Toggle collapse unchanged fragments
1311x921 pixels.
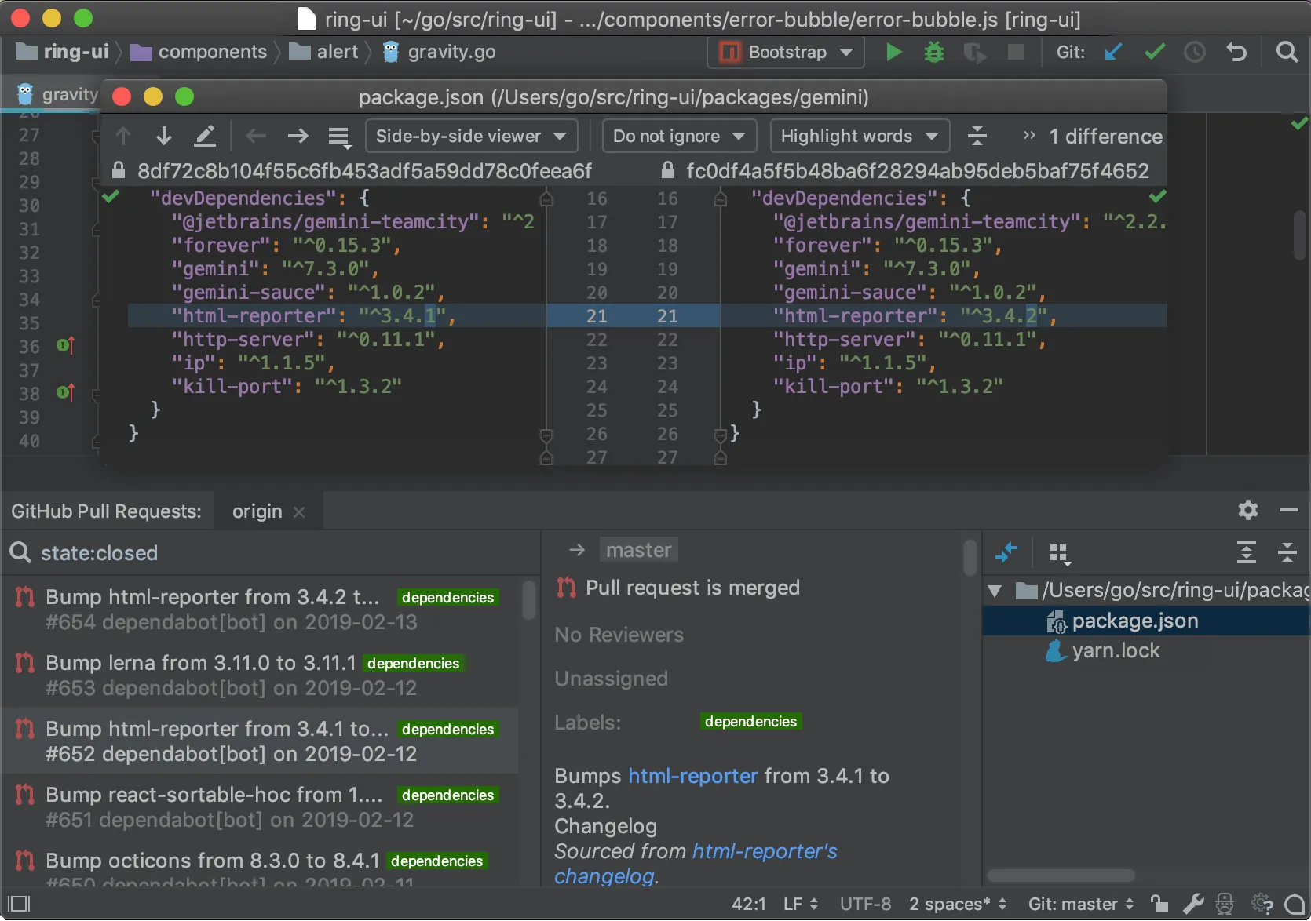point(977,136)
